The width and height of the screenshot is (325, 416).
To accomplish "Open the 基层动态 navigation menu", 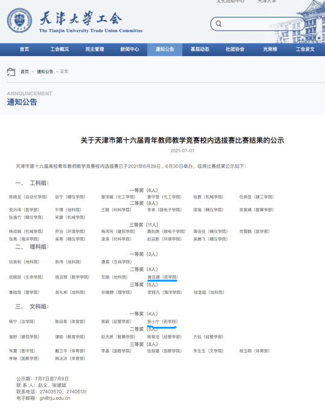I will point(200,49).
